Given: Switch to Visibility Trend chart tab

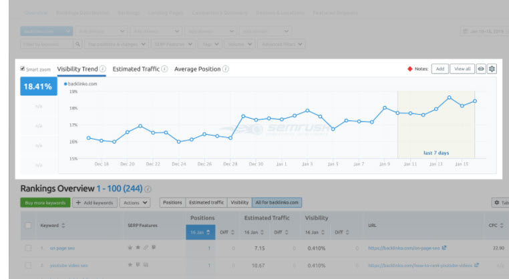Looking at the screenshot, I should tap(77, 69).
